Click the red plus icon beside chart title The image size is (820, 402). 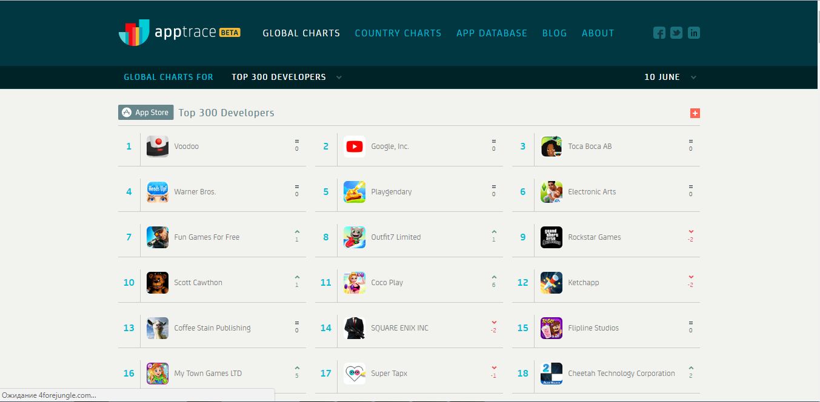pyautogui.click(x=695, y=113)
